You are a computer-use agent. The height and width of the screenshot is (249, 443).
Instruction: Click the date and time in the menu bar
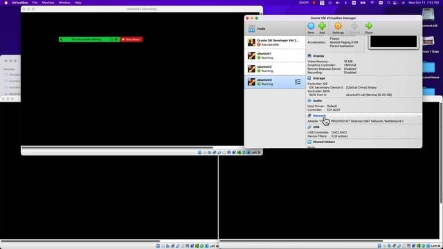pyautogui.click(x=424, y=3)
